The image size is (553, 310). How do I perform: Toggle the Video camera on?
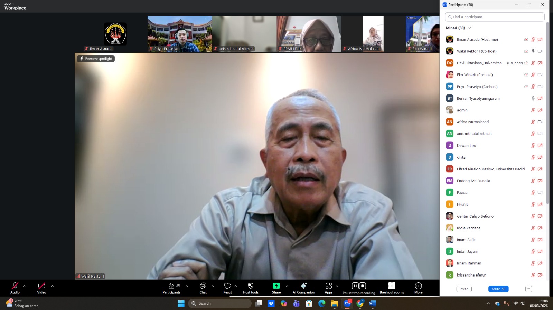click(x=41, y=286)
